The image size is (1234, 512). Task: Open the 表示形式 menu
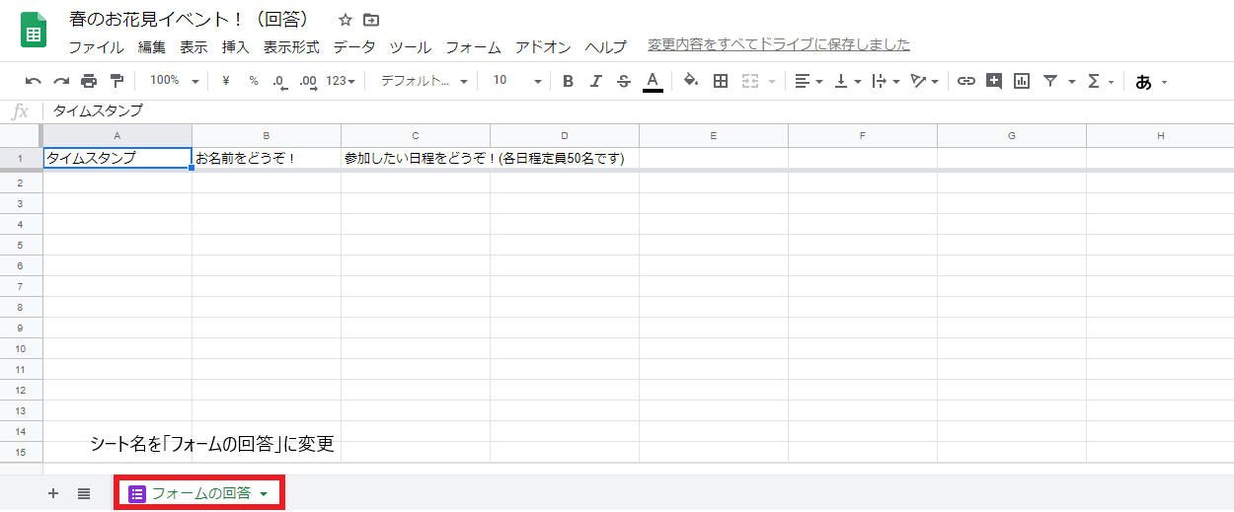click(x=291, y=46)
